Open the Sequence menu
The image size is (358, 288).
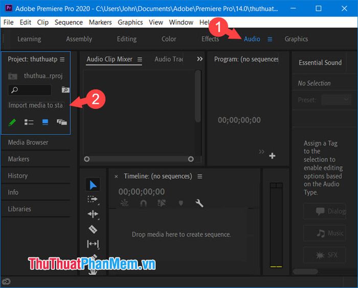pyautogui.click(x=69, y=22)
